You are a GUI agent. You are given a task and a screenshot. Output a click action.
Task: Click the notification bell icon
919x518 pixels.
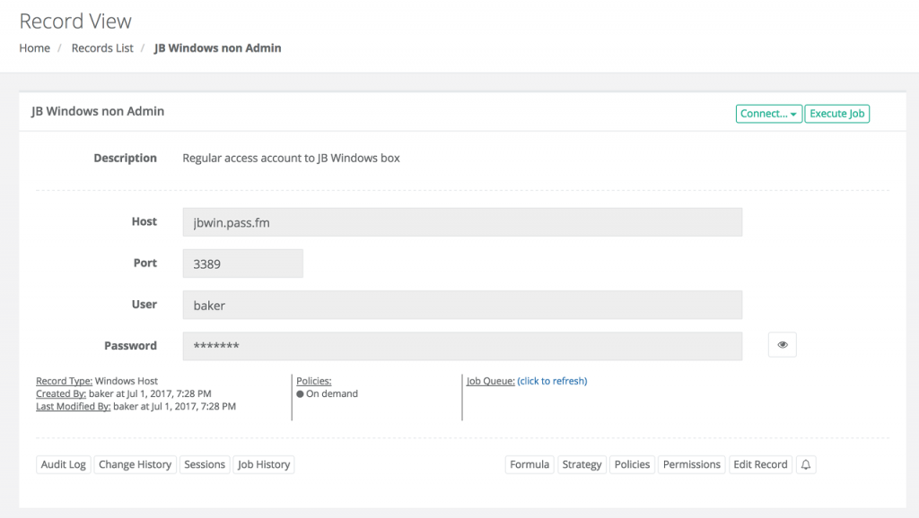805,464
